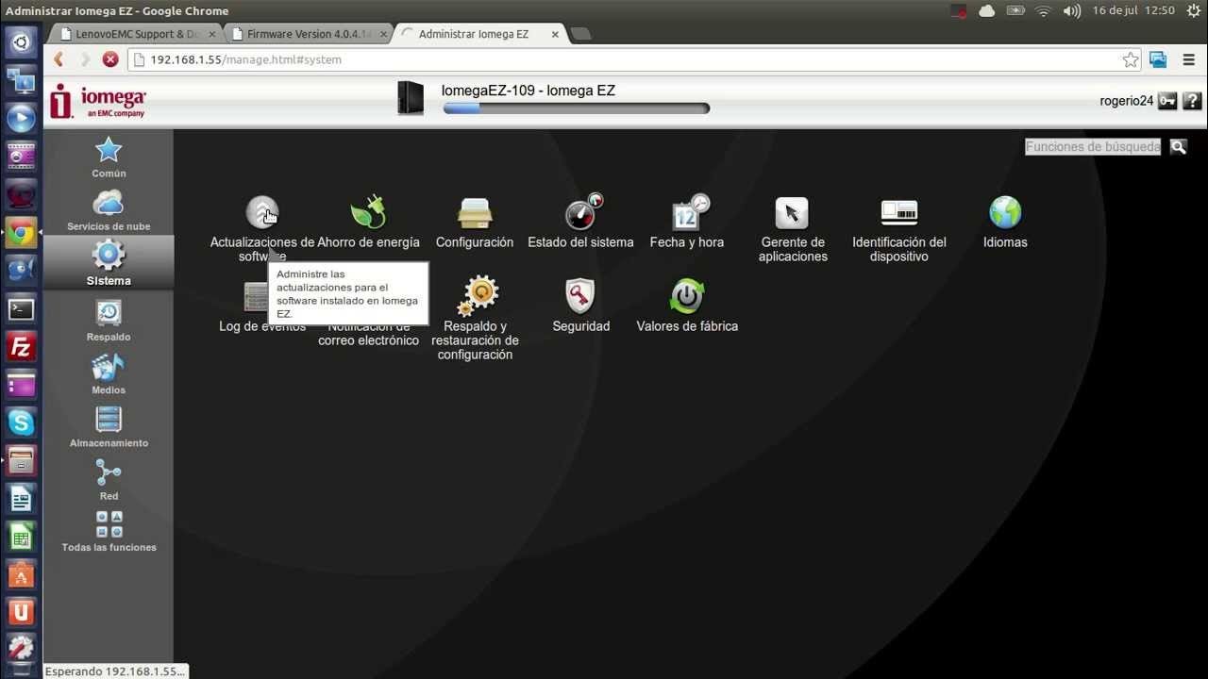Click the Funciones de búsqueda field
This screenshot has width=1208, height=679.
[x=1093, y=146]
